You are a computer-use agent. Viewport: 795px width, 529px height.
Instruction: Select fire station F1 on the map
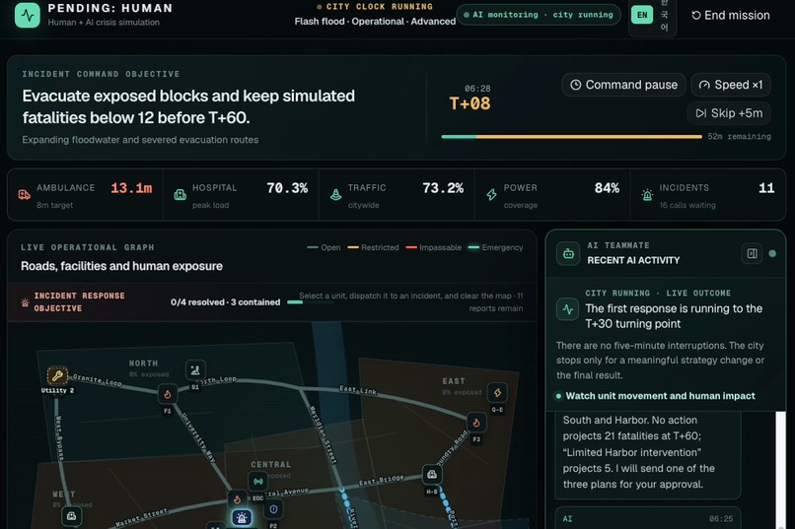point(168,394)
